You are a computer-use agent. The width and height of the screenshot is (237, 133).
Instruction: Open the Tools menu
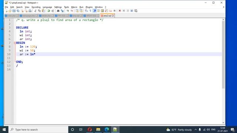tap(67, 7)
